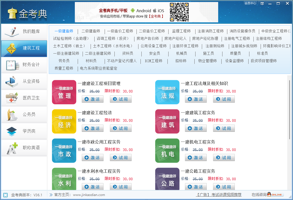This screenshot has width=293, height=200.
Task: Click the 一建公路工程实务 title text
Action: point(198,171)
